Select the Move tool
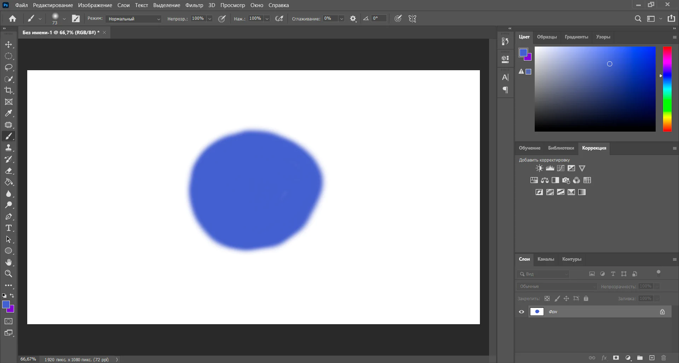The width and height of the screenshot is (679, 363). [x=8, y=45]
